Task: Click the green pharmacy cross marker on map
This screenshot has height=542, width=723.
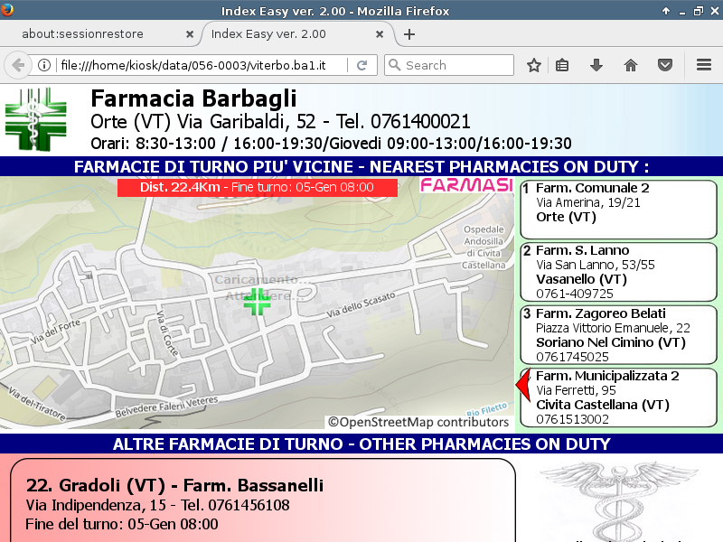Action: click(x=257, y=303)
